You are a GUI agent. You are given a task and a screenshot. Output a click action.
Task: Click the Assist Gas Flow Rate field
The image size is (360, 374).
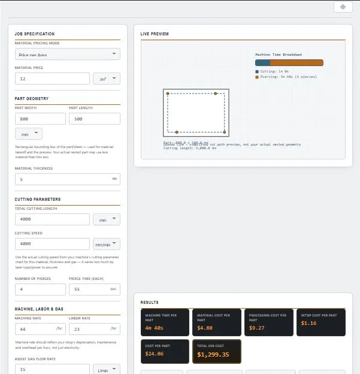[x=52, y=369]
